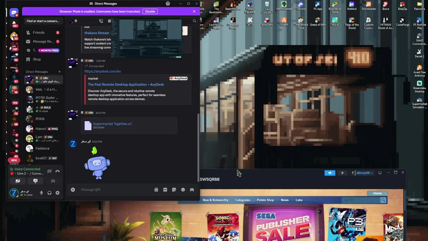Open Steam Points Shop tab
This screenshot has width=428, height=241.
[265, 200]
